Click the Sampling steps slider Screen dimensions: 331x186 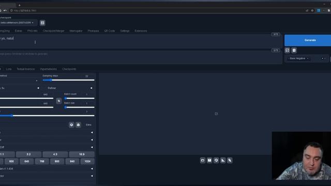pos(68,80)
